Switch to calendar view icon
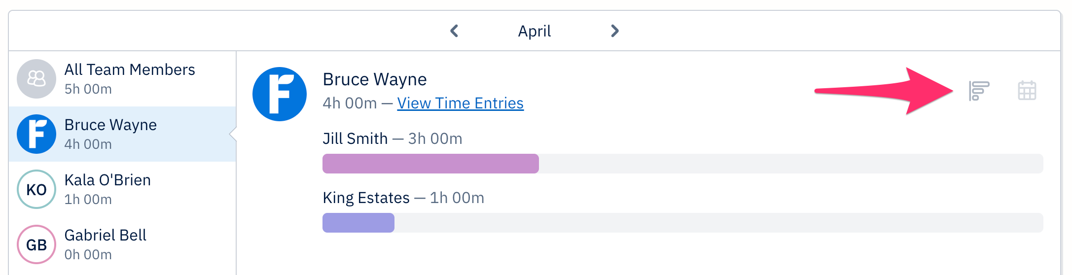1072x275 pixels. coord(1027,91)
